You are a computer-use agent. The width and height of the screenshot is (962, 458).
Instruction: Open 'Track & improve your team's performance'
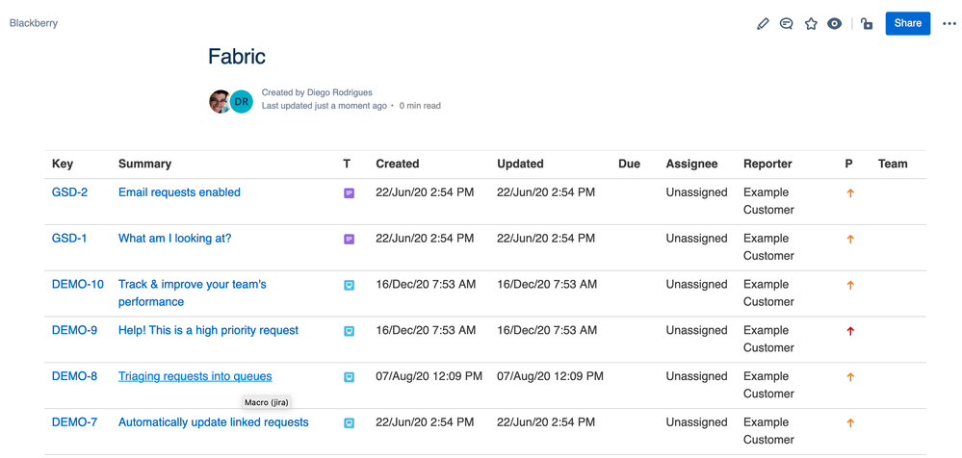(192, 293)
